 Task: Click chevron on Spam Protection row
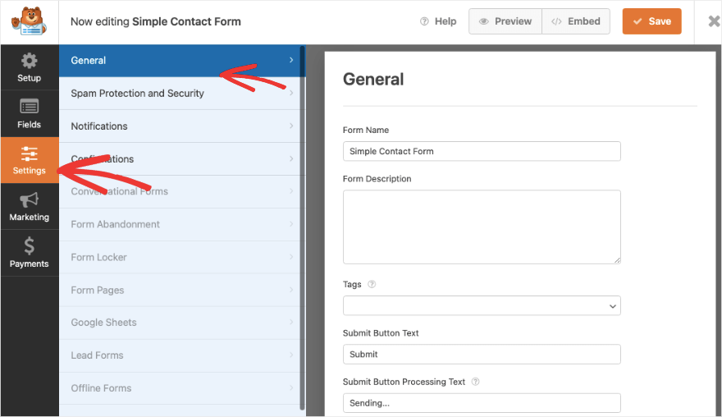pos(291,93)
